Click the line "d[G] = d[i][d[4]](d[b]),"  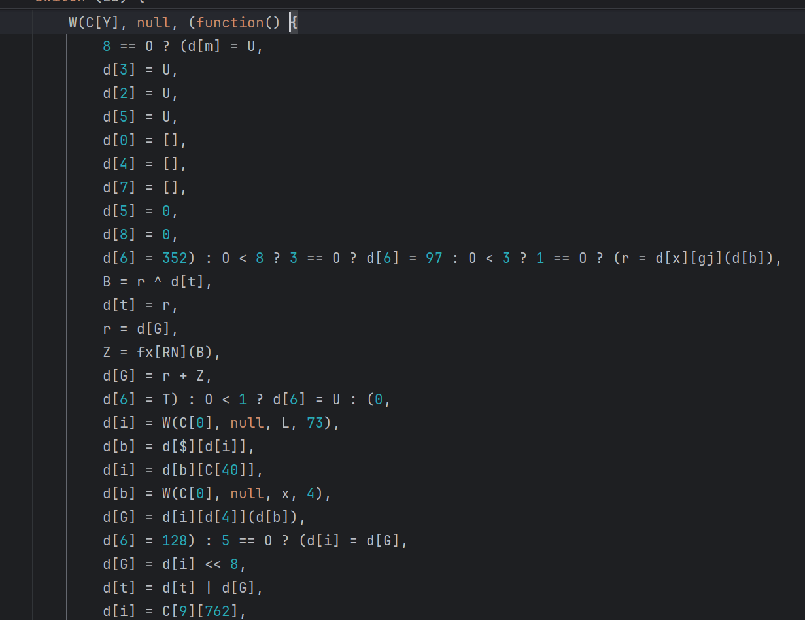coord(205,517)
